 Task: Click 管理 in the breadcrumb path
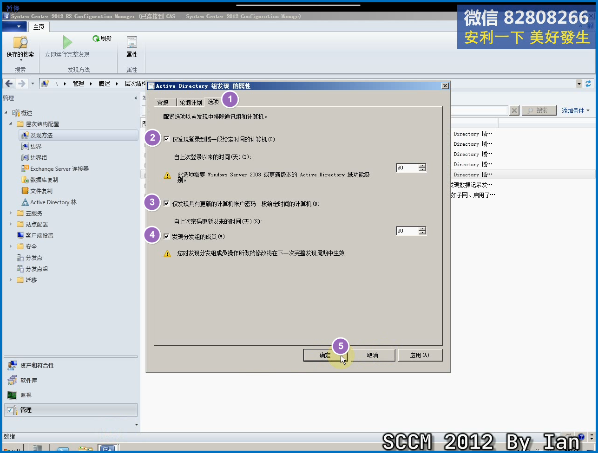tap(79, 84)
